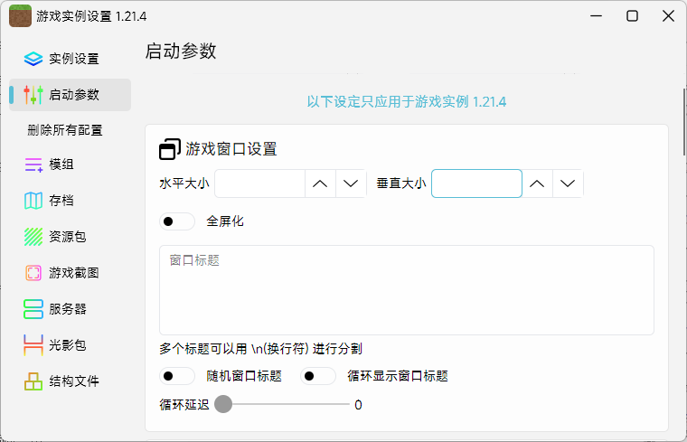
Task: Click the 结构文件 blocks icon
Action: pyautogui.click(x=33, y=381)
